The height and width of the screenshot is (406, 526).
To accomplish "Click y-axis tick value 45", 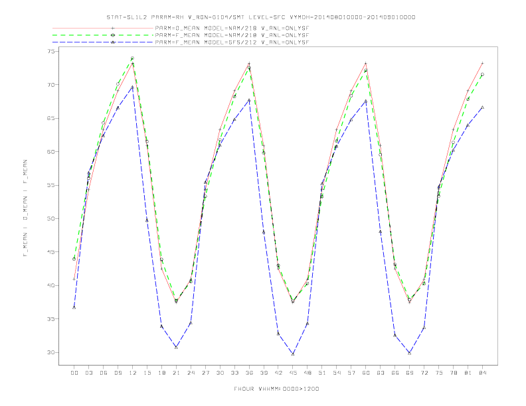I will pyautogui.click(x=51, y=252).
